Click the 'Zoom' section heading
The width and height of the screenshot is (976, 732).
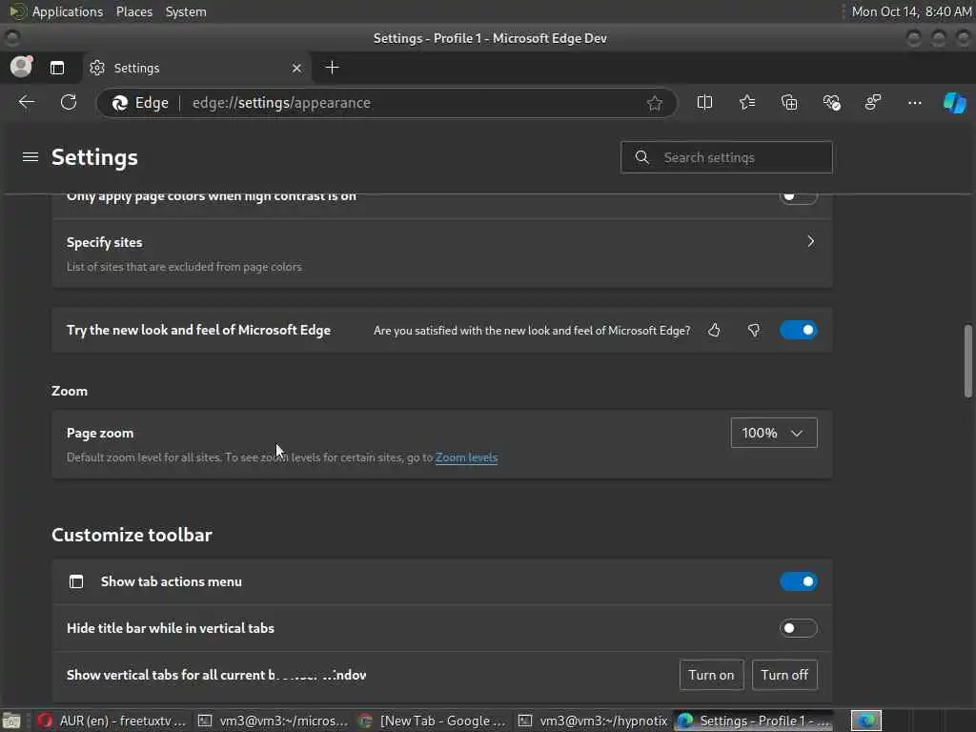[70, 391]
